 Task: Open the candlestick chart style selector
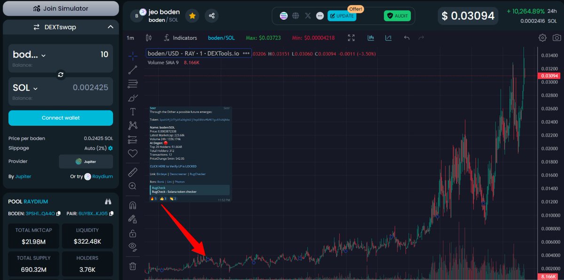point(149,38)
